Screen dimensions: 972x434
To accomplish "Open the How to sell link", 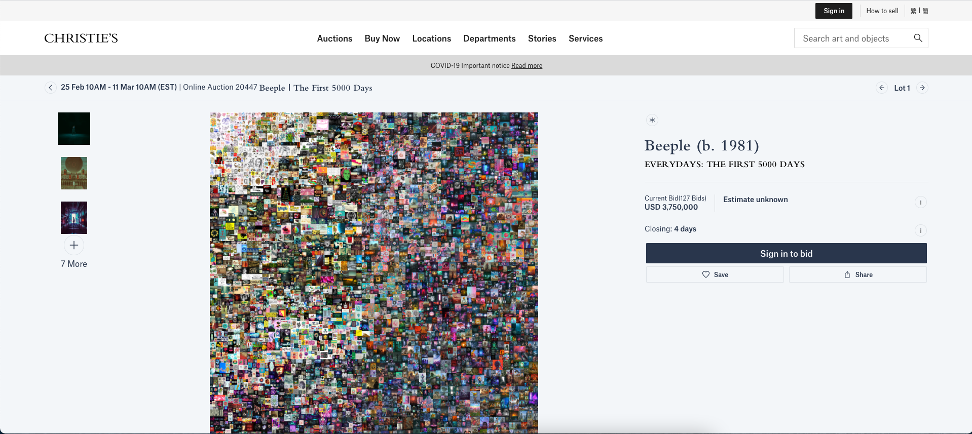I will click(x=882, y=11).
